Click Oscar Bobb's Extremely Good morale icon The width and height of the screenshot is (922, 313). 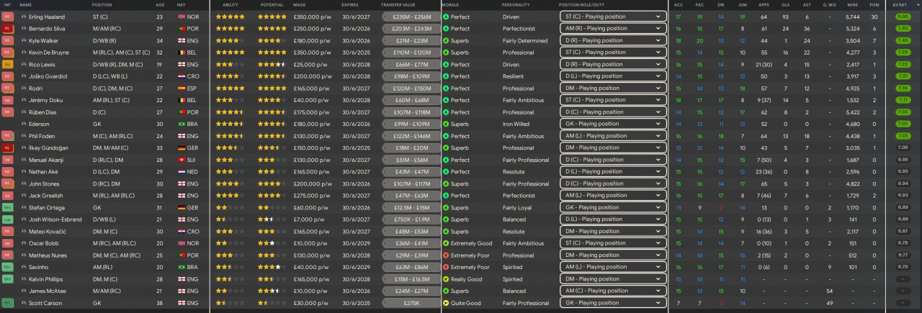pyautogui.click(x=446, y=243)
